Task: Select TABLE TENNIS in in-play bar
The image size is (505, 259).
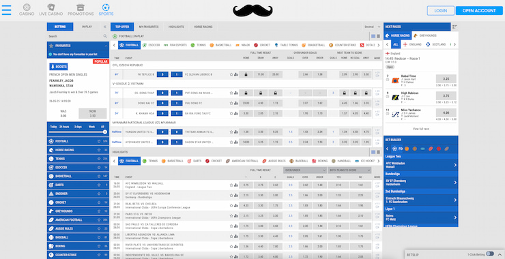Action: coord(286,45)
